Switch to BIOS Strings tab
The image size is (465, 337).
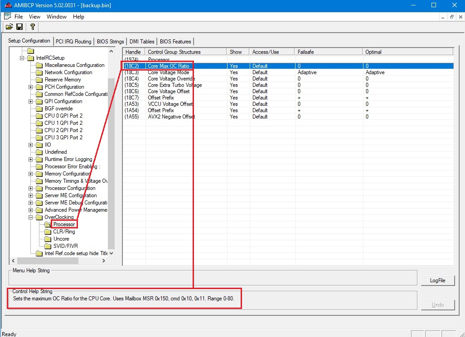110,42
